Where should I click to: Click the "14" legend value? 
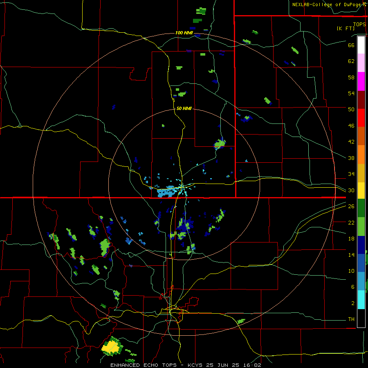(x=351, y=255)
